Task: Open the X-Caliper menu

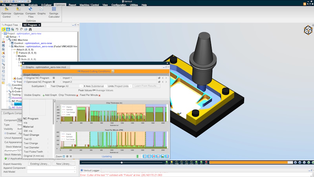Action: [x=46, y=5]
